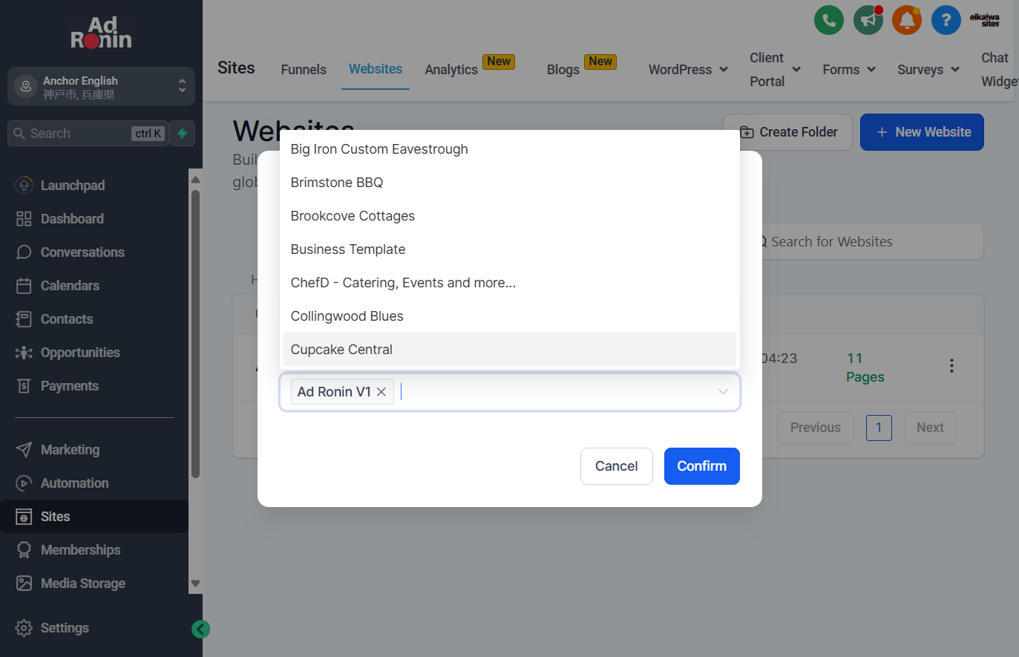Screen dimensions: 1019x657
Task: Click the Confirm button
Action: 701,466
